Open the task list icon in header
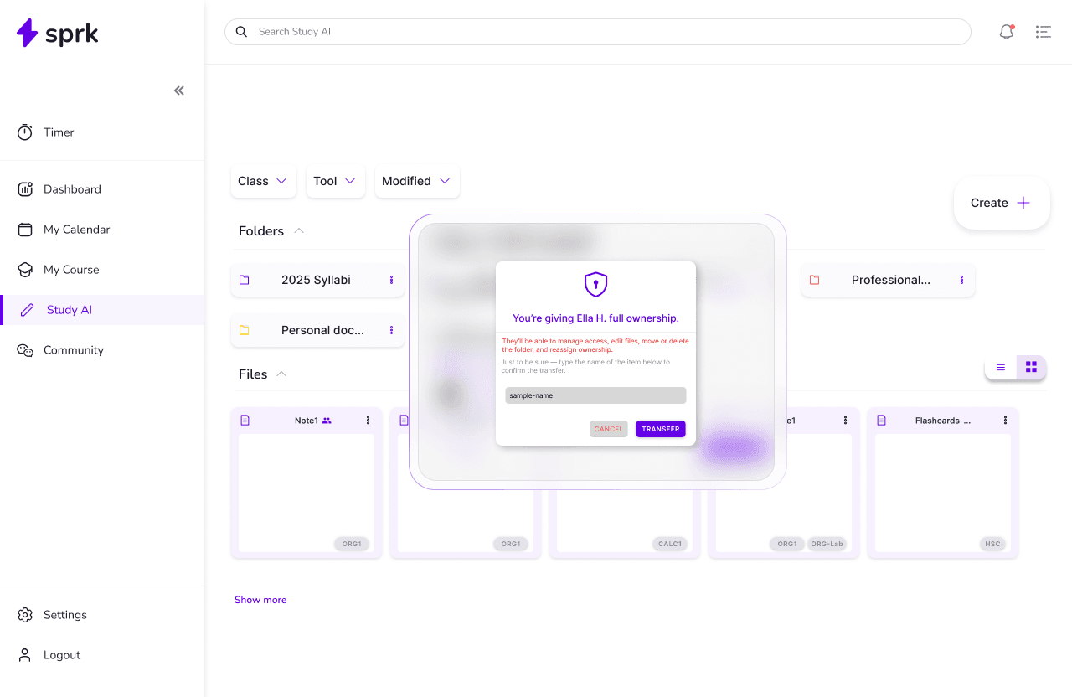Viewport: 1072px width, 697px height. (x=1044, y=32)
